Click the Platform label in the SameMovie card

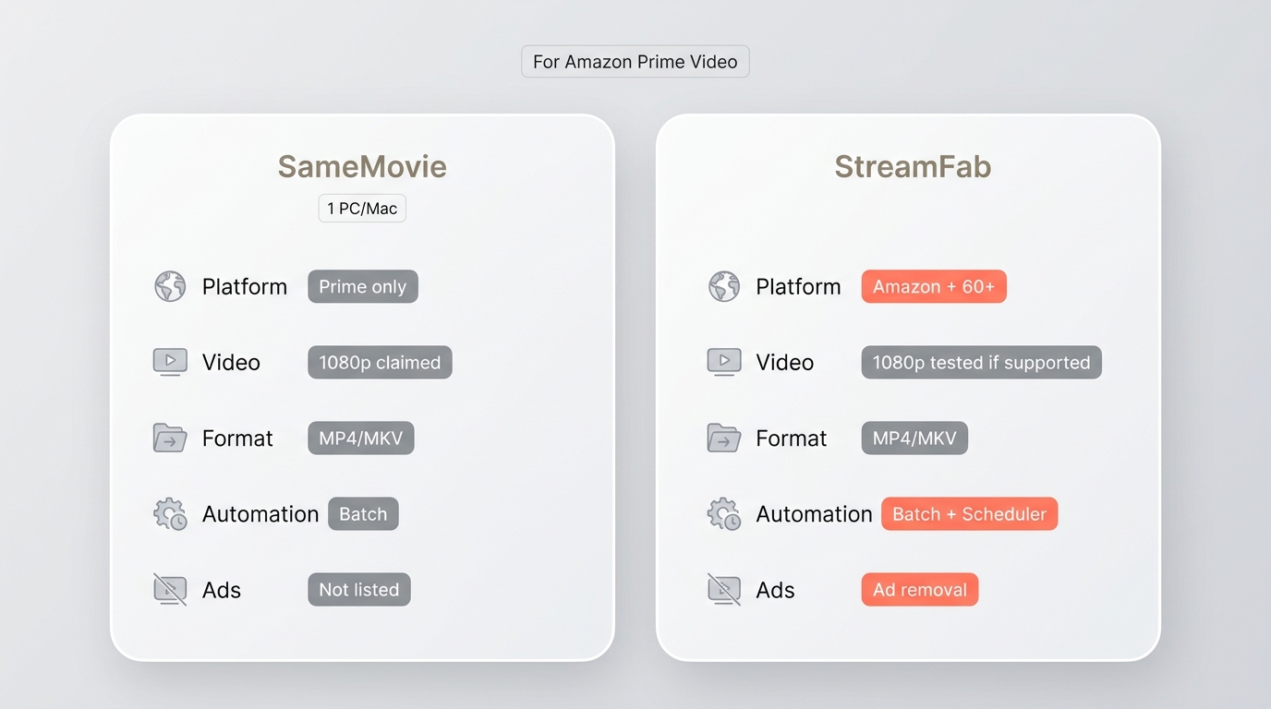(x=245, y=286)
